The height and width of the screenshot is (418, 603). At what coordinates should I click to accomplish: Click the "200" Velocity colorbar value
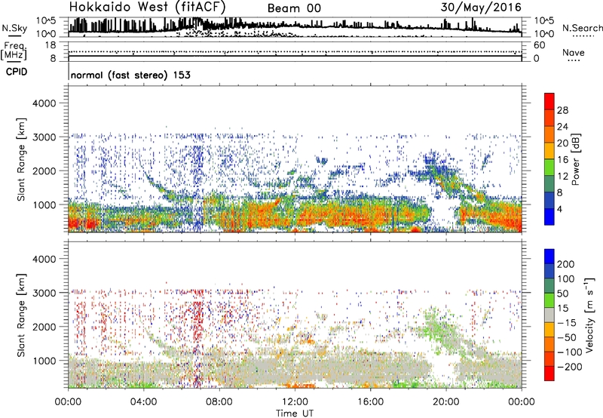tap(566, 264)
